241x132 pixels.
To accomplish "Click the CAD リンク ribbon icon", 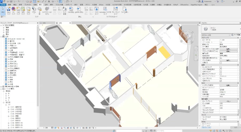I will click(18, 10).
